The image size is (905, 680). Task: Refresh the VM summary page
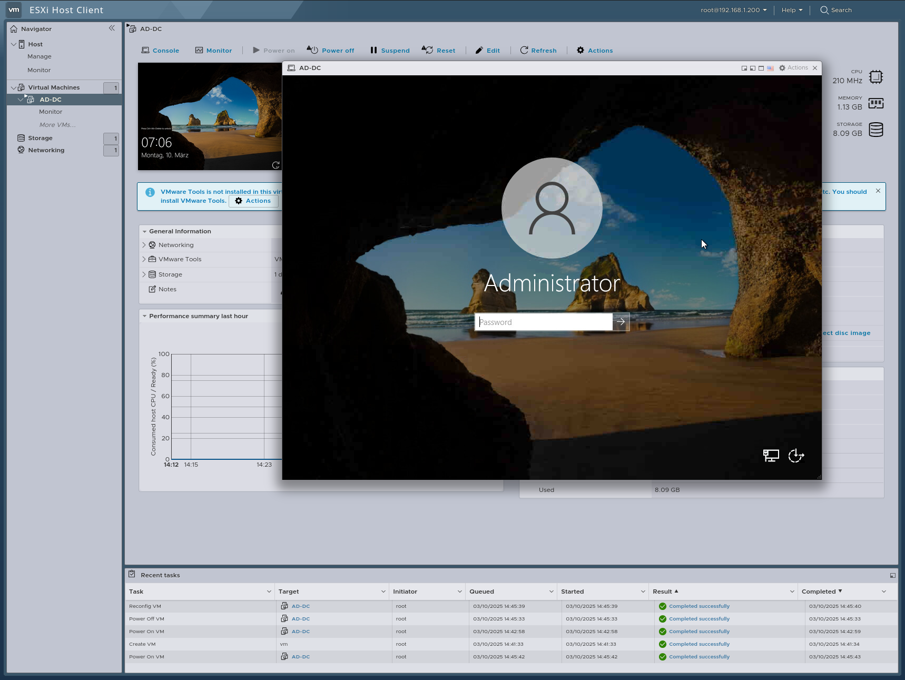coord(538,51)
